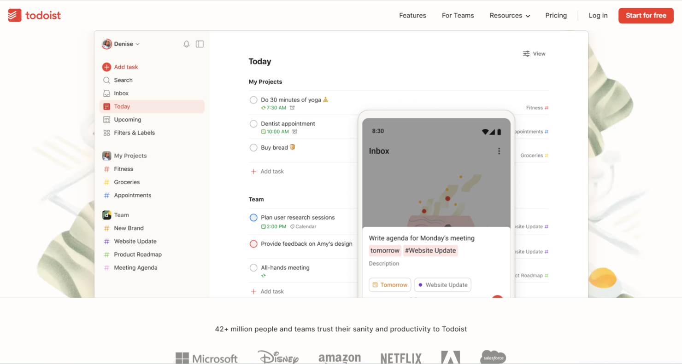
Task: Click the hash icon beside Groceries project
Action: point(106,182)
